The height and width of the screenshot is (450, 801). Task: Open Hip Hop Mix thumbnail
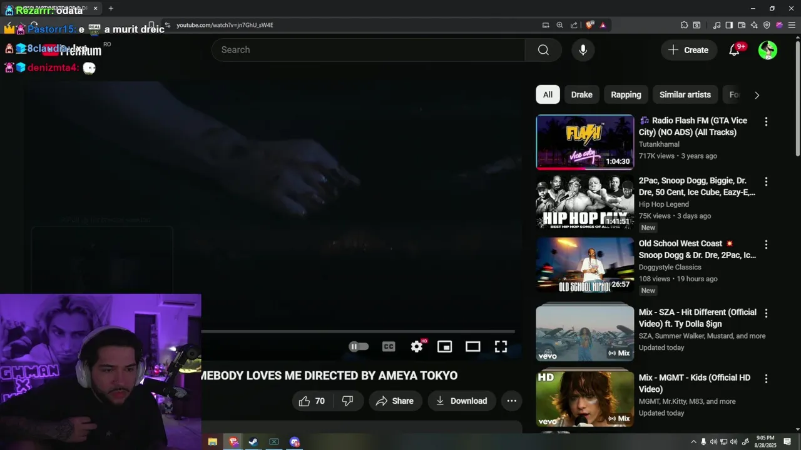coord(585,202)
